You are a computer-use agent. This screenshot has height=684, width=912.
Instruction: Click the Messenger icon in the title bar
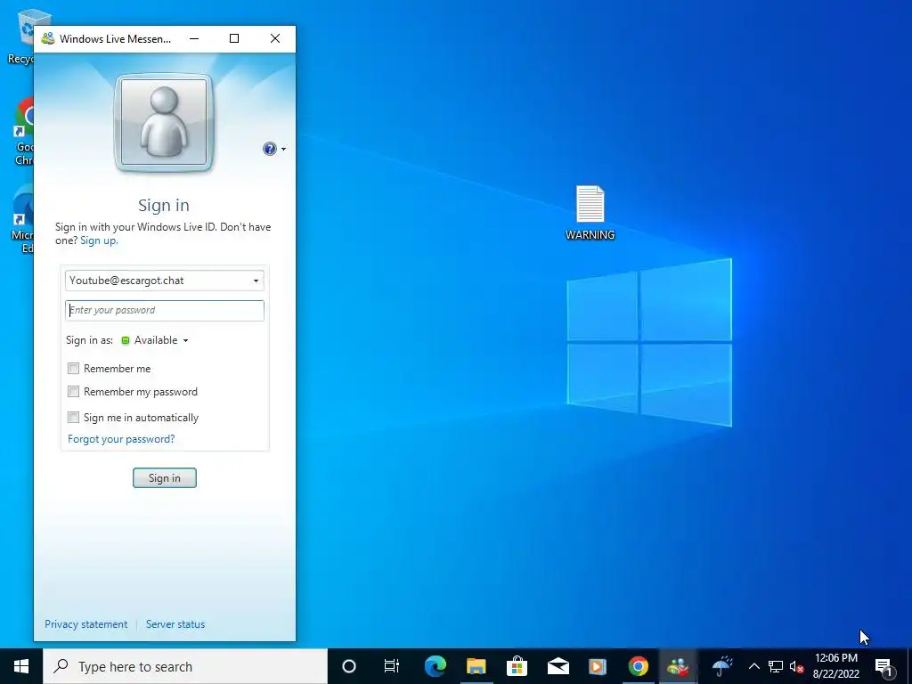[48, 38]
